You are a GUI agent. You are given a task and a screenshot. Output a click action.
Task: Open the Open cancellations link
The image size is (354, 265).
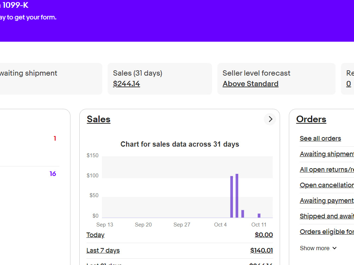[327, 185]
